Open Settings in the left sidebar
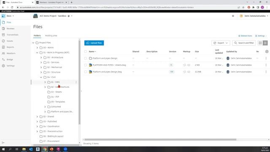 10,66
